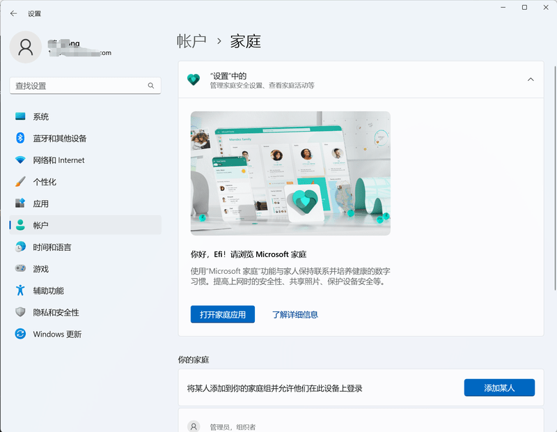Click the Bluetooth icon in sidebar
Viewport: 557px width, 432px height.
point(20,138)
